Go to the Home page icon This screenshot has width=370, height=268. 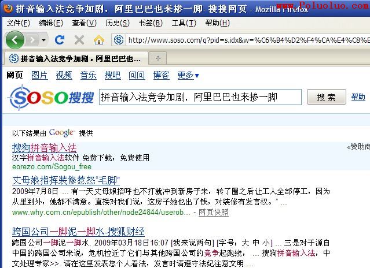click(x=98, y=40)
